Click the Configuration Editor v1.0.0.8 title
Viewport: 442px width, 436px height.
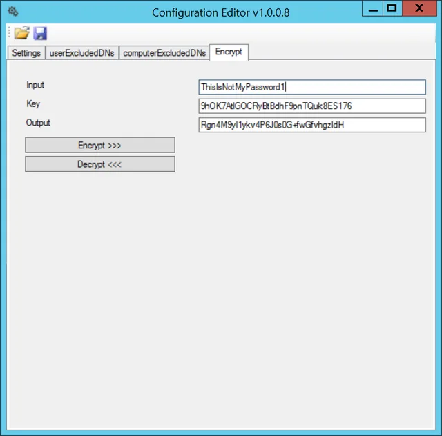pyautogui.click(x=221, y=12)
